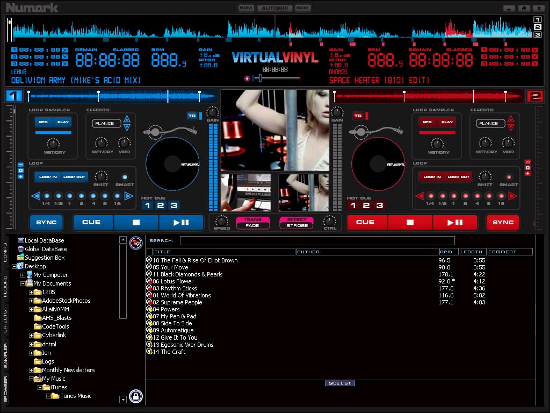Viewport: 550px width, 413px height.
Task: Click the AUTOMIX button at top
Action: tap(274, 8)
